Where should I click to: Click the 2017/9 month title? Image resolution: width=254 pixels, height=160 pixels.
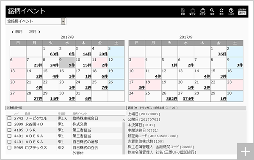(x=186, y=37)
